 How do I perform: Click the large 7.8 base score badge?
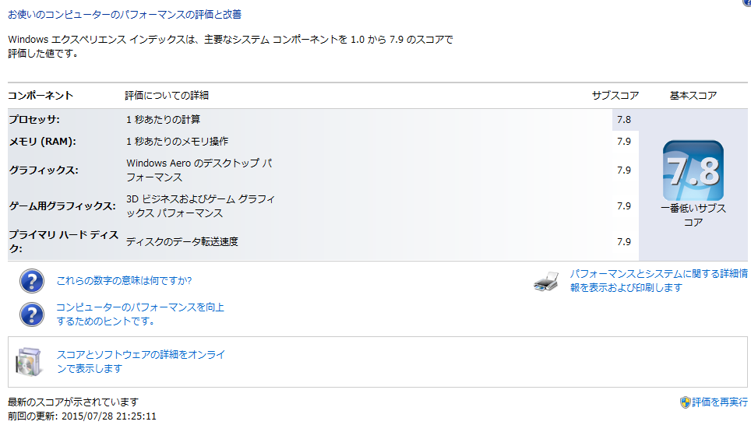click(x=693, y=170)
